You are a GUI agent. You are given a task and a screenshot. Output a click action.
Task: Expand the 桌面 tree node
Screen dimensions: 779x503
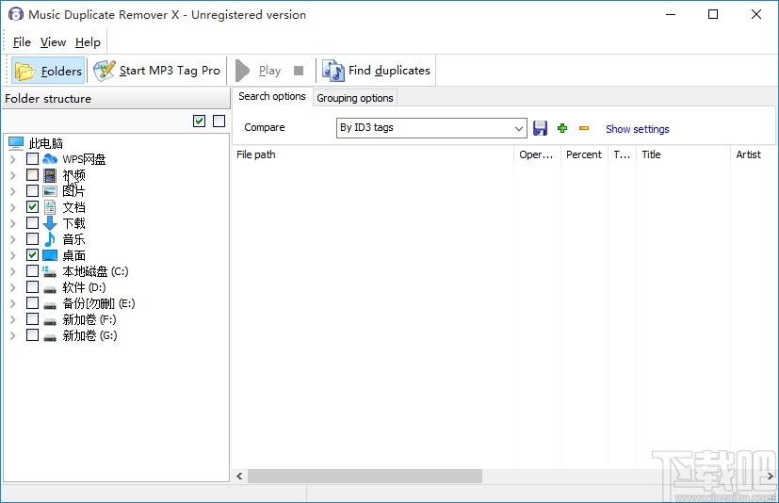pos(13,255)
